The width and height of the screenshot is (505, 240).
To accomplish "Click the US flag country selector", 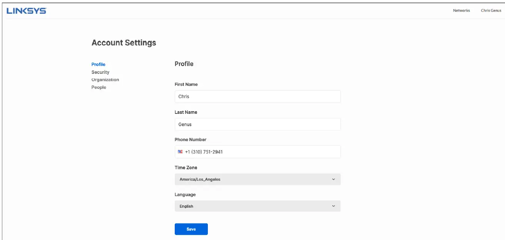I will pyautogui.click(x=180, y=152).
